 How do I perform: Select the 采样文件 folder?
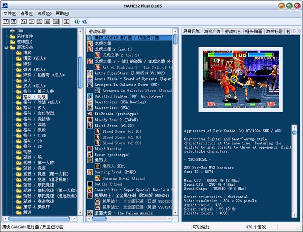pos(25,36)
